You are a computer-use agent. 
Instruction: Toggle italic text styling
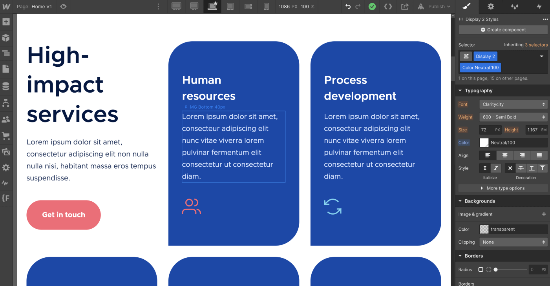point(495,168)
